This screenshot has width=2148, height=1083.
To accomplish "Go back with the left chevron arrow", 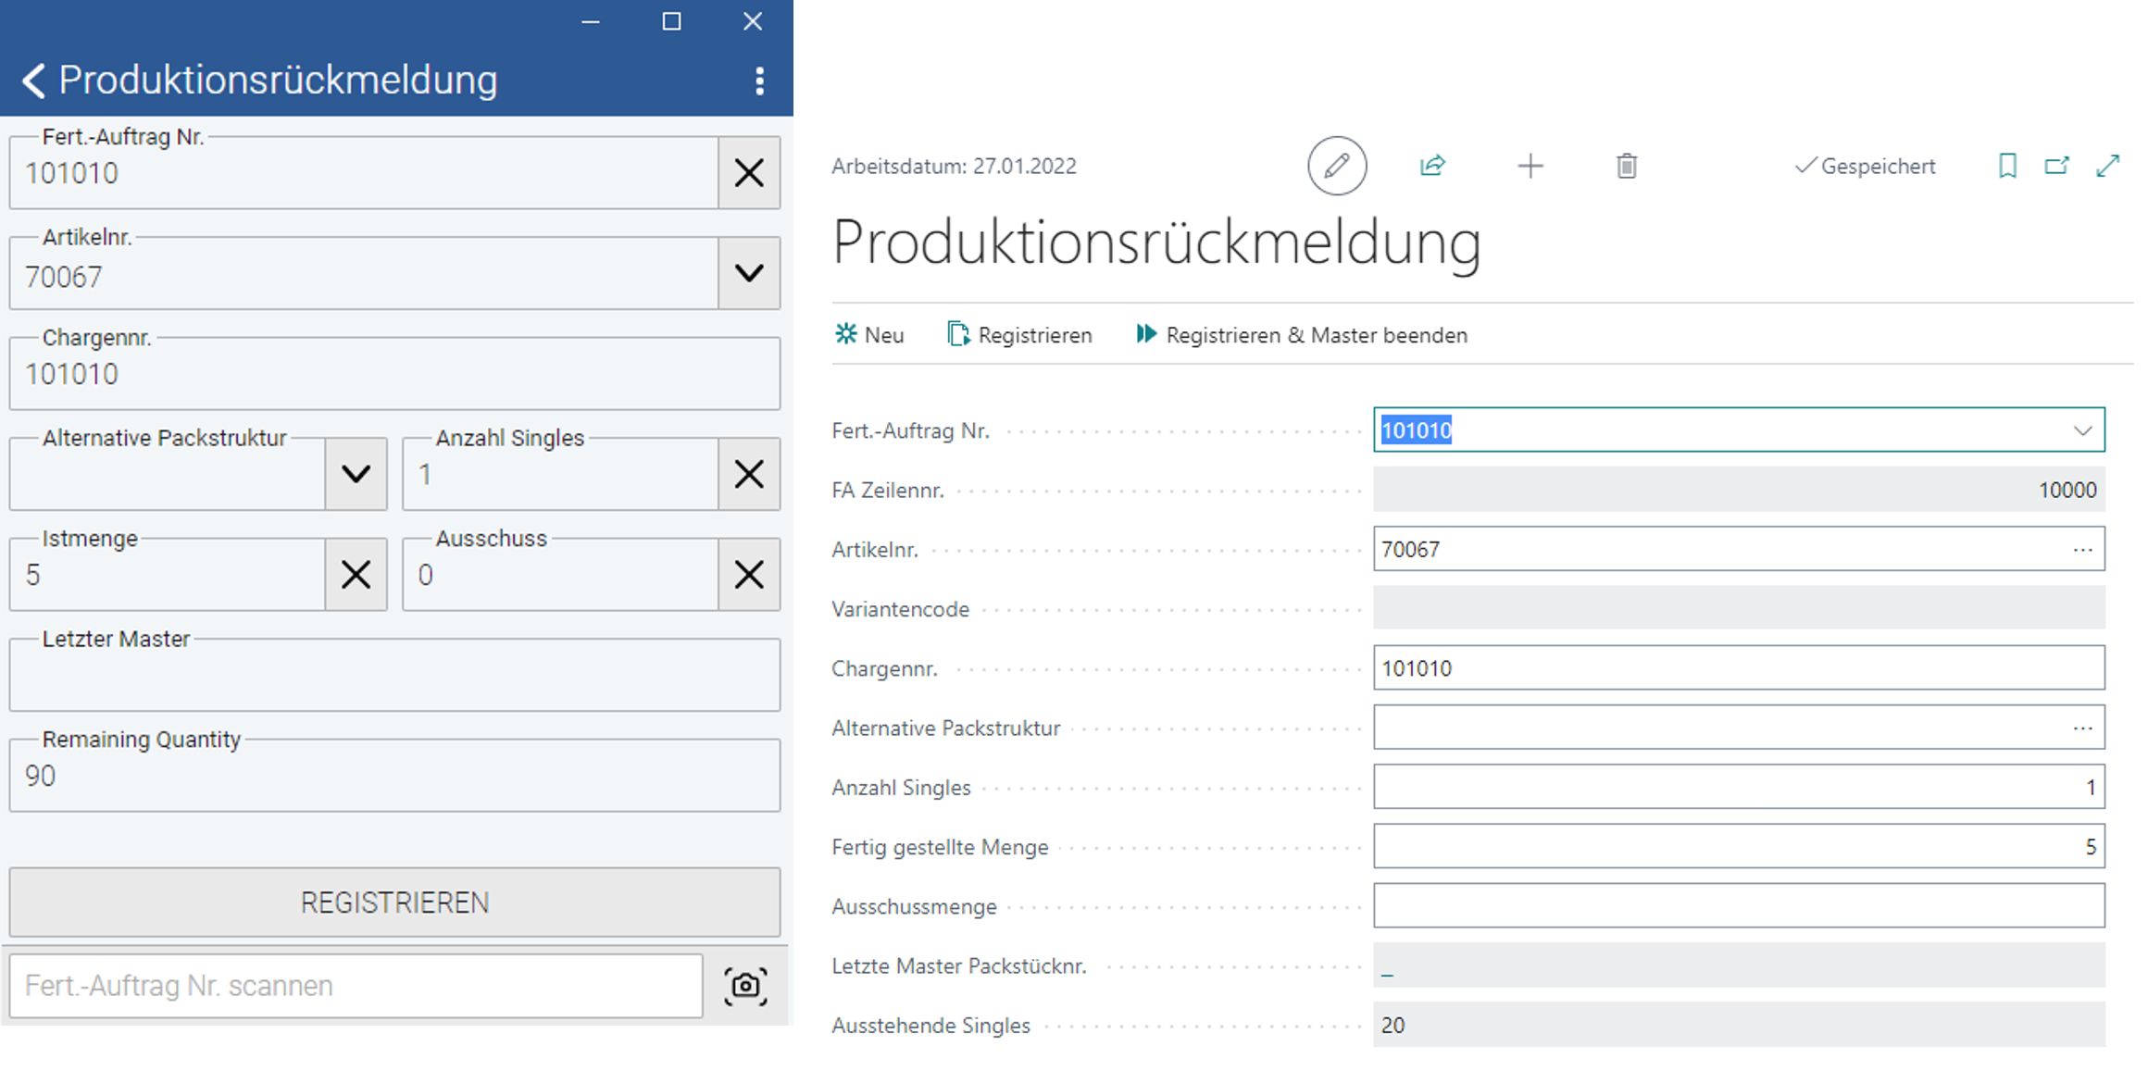I will click(x=33, y=81).
